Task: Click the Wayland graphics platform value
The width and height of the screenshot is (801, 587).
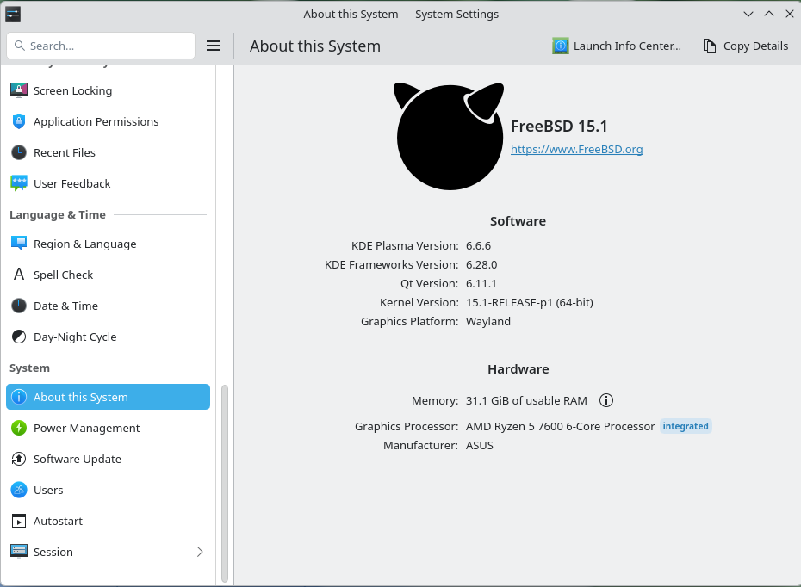Action: point(487,321)
